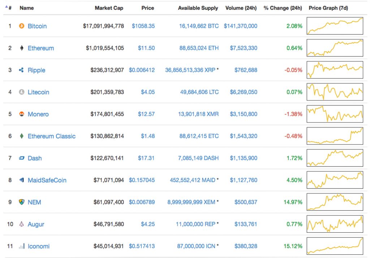Viewport: 370px width, 258px height.
Task: Sort table by Price header
Action: (148, 8)
